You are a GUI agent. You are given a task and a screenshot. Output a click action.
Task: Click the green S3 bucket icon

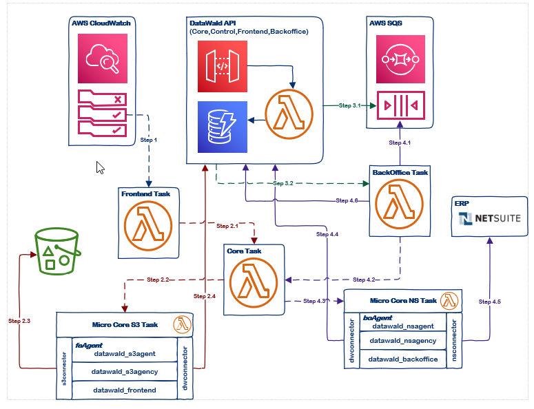(57, 251)
